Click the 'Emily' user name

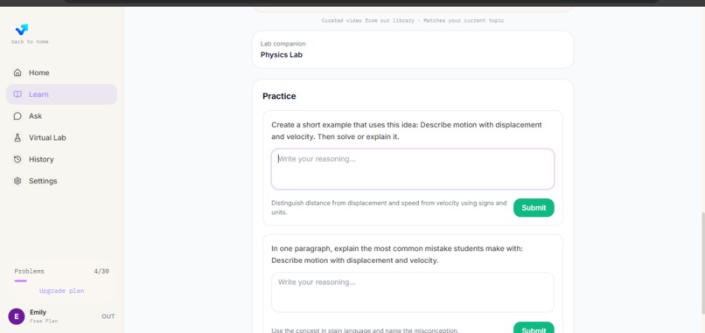point(38,312)
